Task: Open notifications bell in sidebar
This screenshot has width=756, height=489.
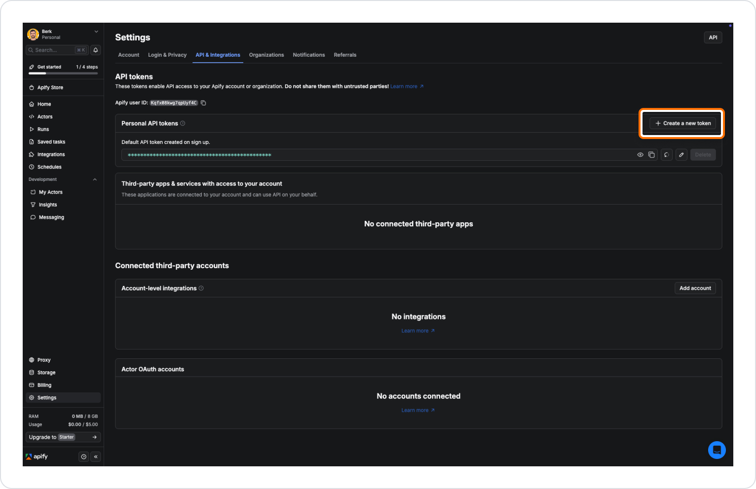Action: coord(96,50)
